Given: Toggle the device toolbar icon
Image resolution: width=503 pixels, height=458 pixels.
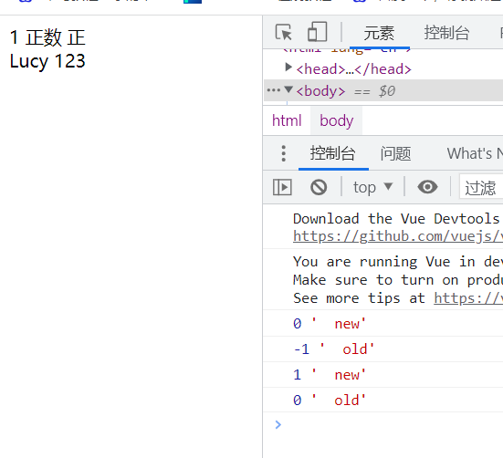Looking at the screenshot, I should (318, 32).
